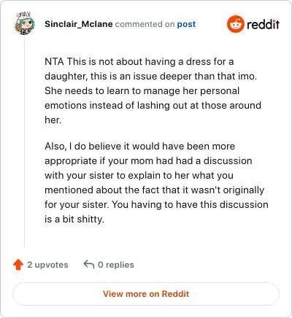Click the line starting "appropriate if your mom"
The image size is (292, 318).
(148, 161)
